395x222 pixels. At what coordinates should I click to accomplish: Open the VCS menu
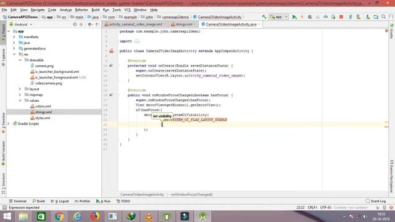127,10
